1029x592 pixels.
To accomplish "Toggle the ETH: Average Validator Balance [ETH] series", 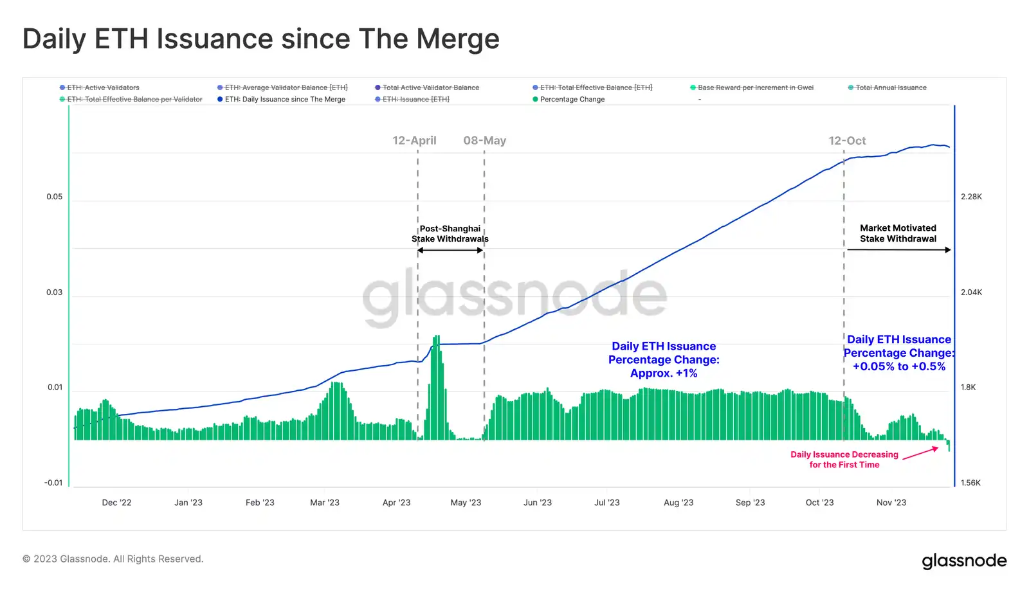I will pyautogui.click(x=286, y=87).
